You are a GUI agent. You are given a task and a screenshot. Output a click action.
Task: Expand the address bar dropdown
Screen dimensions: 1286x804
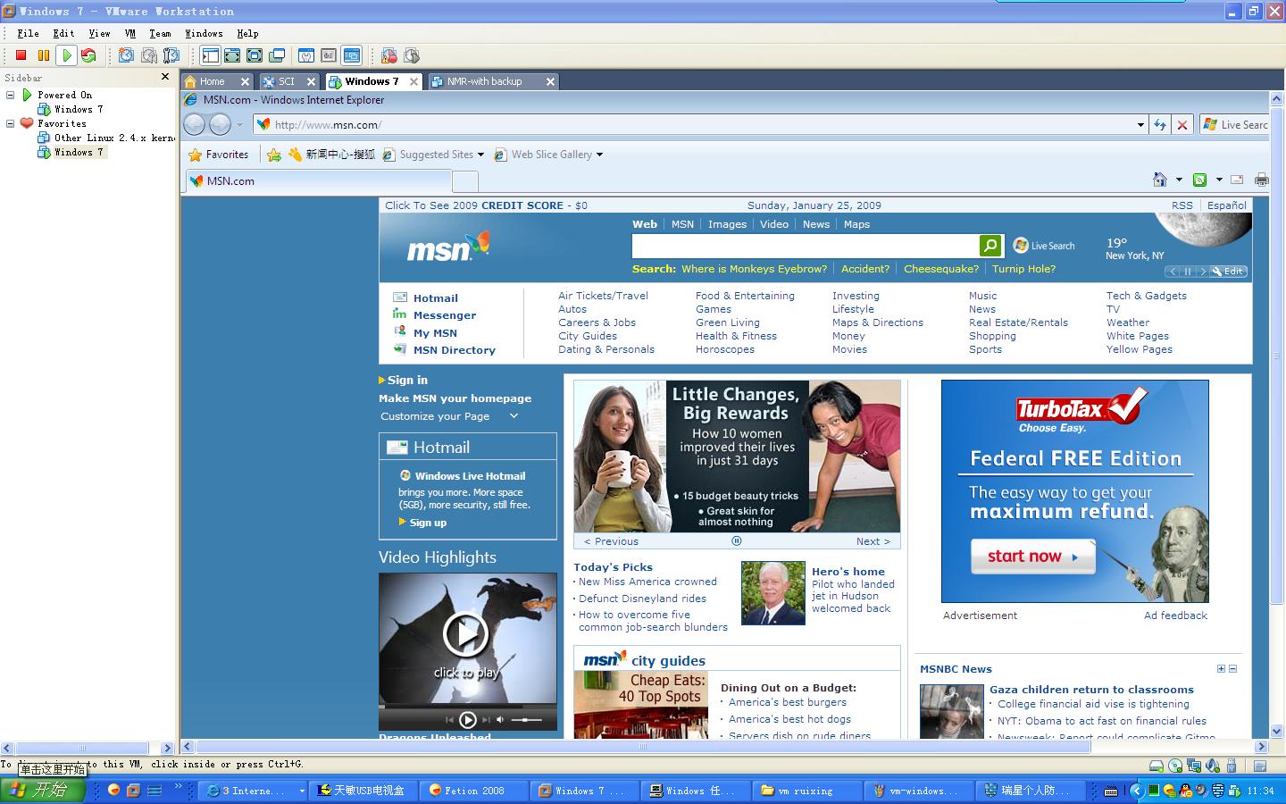(1140, 125)
